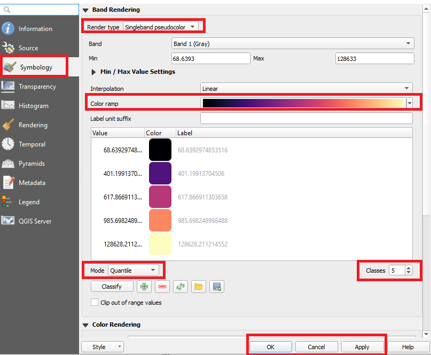Screen dimensions: 431x355
Task: Click the value cell 617.8669113...
Action: pyautogui.click(x=123, y=197)
